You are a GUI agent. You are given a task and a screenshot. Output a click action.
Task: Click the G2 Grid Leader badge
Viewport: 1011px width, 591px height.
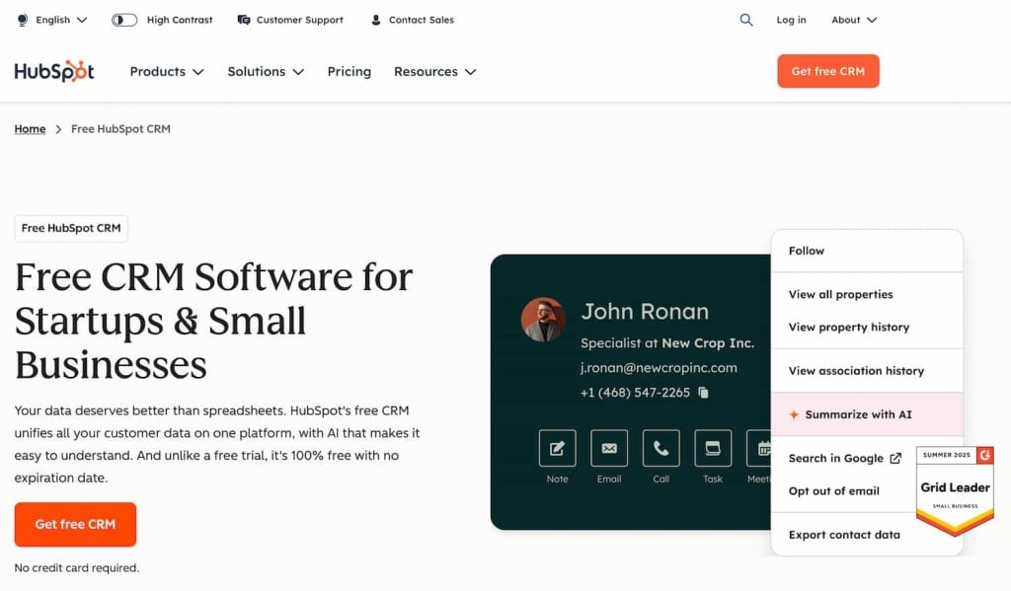click(x=955, y=490)
